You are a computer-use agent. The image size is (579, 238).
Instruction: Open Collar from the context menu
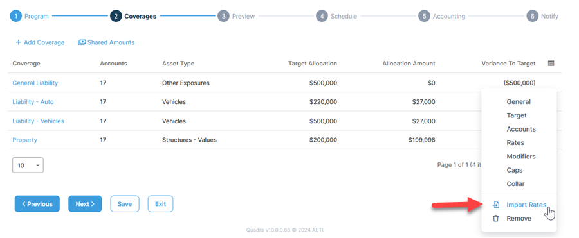[x=515, y=183]
